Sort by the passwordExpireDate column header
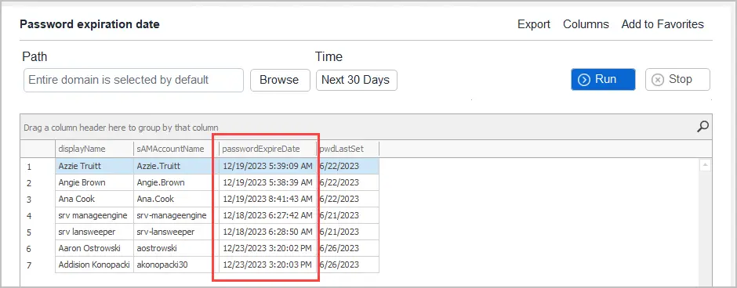Viewport: 737px width, 288px height. tap(267, 149)
